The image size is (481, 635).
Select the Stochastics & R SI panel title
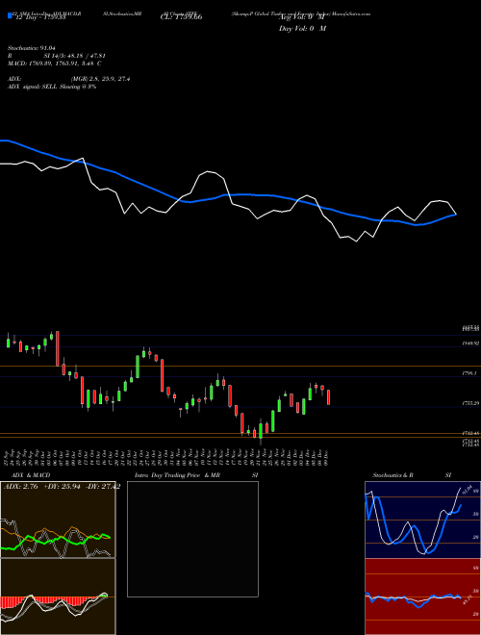[412, 475]
